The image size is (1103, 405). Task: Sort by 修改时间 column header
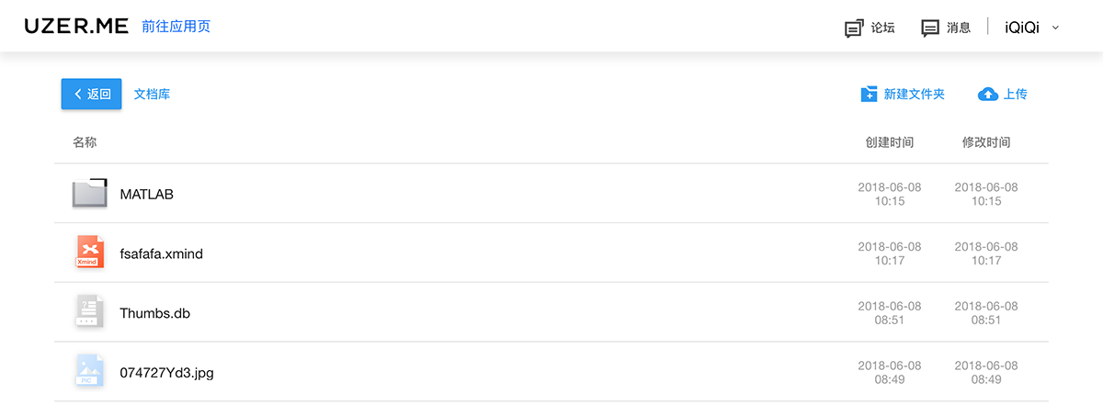coord(986,142)
